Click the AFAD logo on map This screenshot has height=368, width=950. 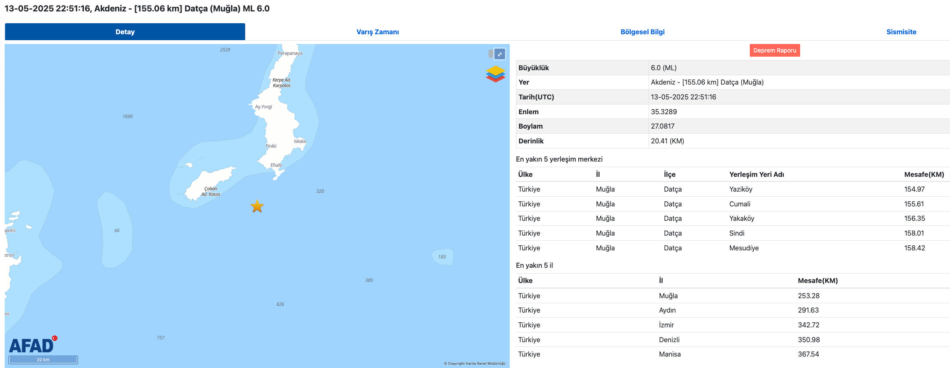click(x=31, y=346)
